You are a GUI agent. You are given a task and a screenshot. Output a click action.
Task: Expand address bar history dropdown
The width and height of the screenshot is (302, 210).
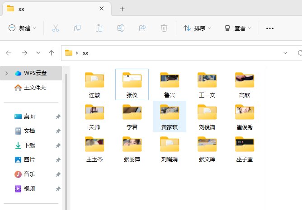click(285, 53)
